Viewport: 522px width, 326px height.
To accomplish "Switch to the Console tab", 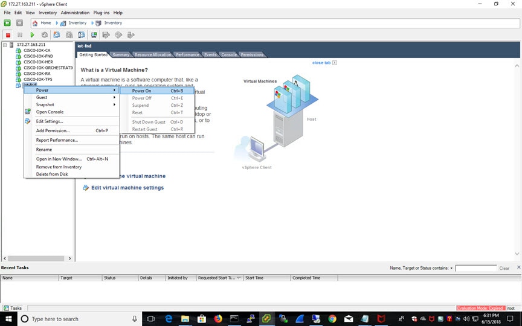I will (x=229, y=54).
